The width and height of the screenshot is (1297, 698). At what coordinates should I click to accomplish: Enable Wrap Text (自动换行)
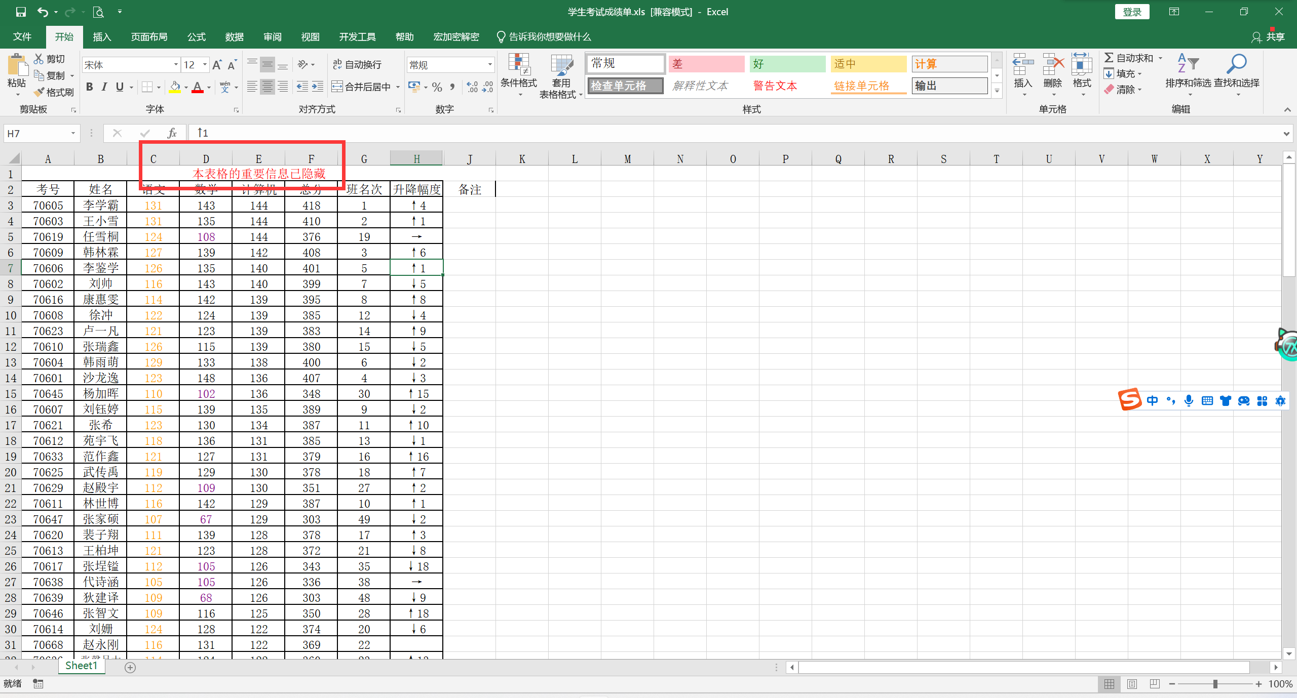pyautogui.click(x=358, y=64)
